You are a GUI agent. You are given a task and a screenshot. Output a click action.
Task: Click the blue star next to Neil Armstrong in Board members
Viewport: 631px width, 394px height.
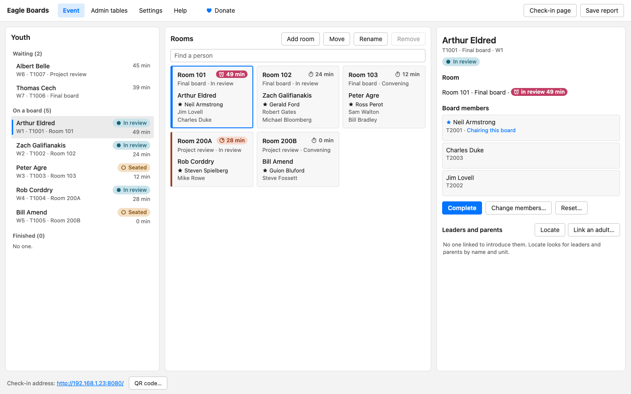coord(448,122)
